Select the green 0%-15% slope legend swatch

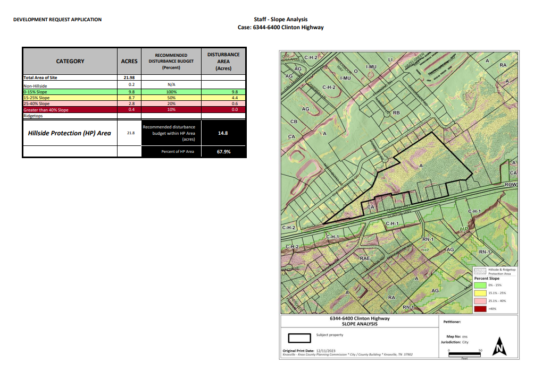[480, 285]
